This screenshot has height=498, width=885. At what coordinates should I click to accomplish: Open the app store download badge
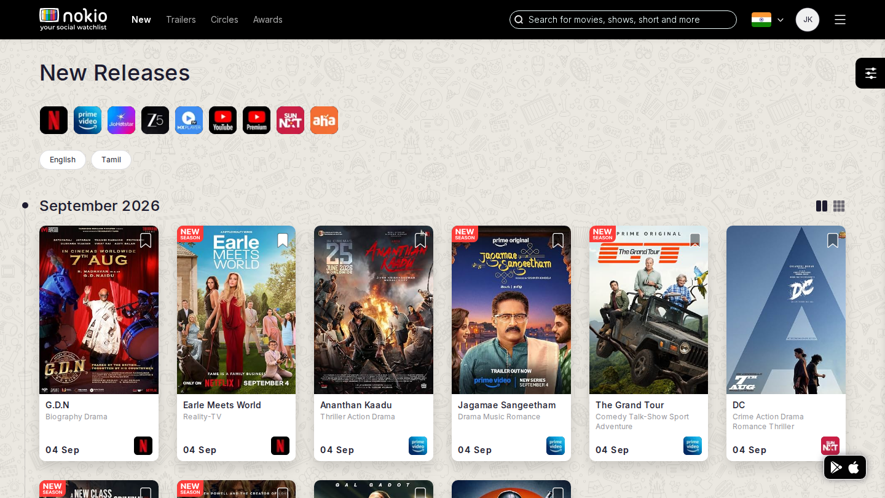845,467
